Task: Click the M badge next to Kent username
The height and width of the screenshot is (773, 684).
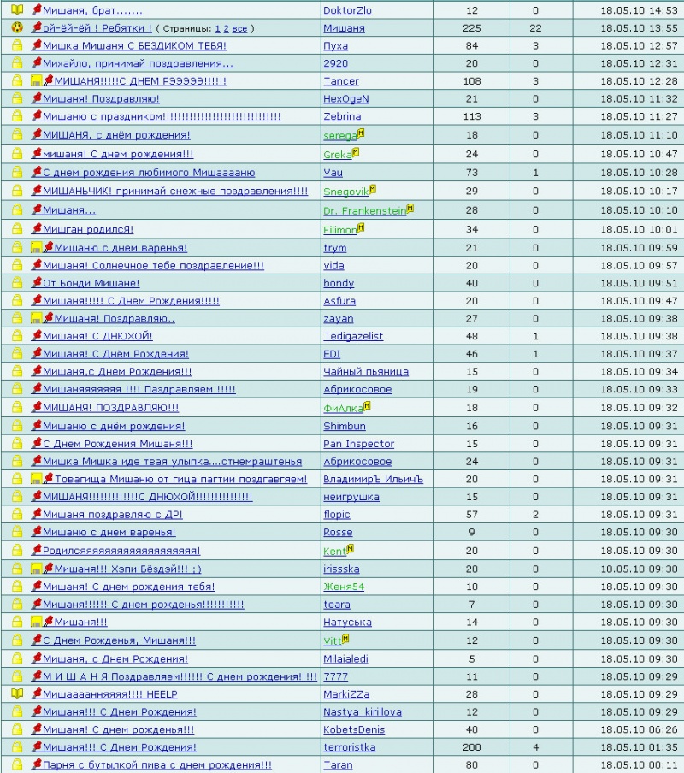Action: click(350, 548)
